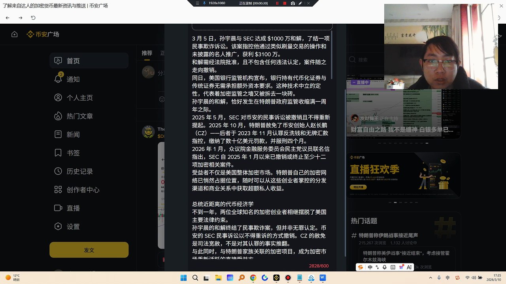Stop the screen recording
The width and height of the screenshot is (506, 284).
tap(285, 3)
